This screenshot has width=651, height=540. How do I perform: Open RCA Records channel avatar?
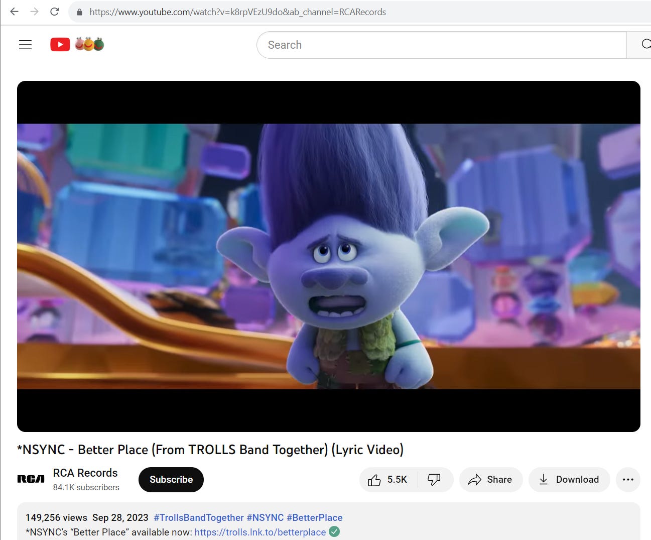[x=31, y=479]
